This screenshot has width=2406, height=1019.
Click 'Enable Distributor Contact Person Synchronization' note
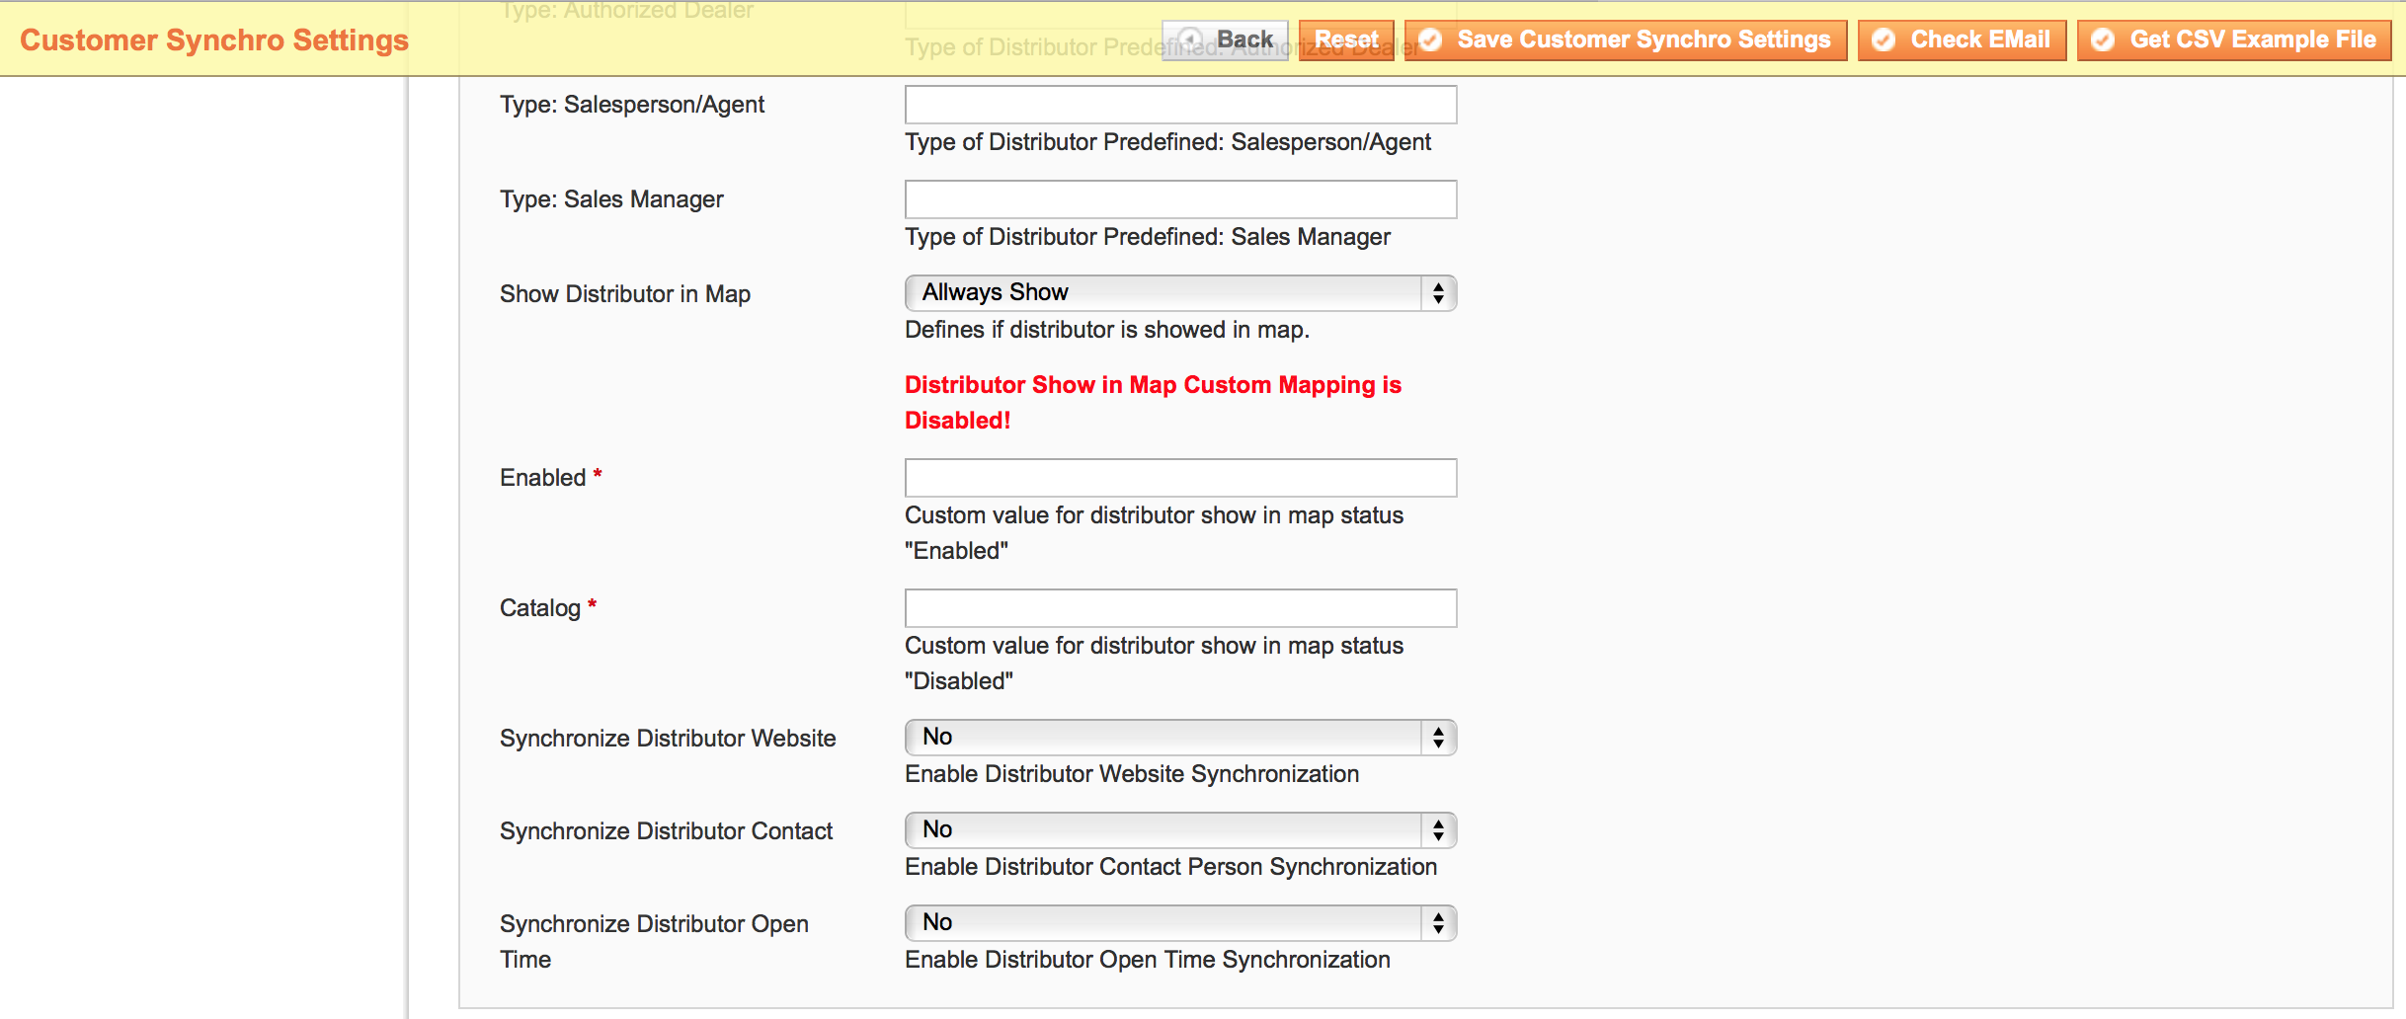1170,867
